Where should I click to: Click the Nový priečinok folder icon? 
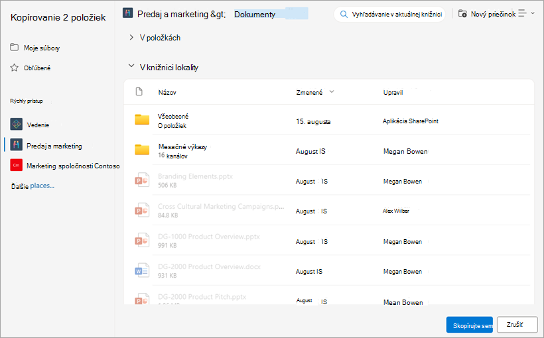point(462,13)
